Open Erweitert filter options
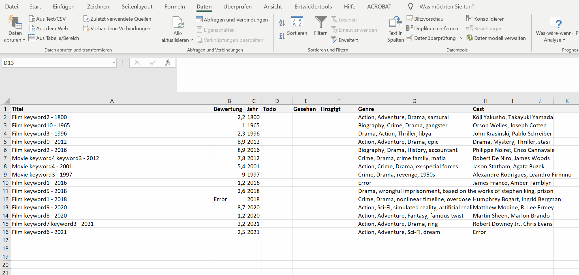The image size is (579, 275). click(345, 40)
